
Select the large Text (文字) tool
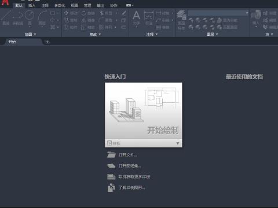point(136,18)
